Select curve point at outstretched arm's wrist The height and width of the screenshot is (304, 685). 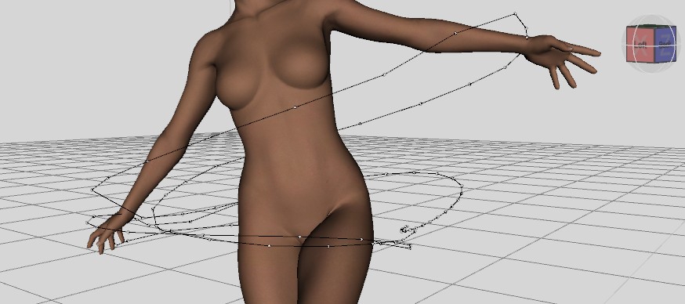pos(527,38)
